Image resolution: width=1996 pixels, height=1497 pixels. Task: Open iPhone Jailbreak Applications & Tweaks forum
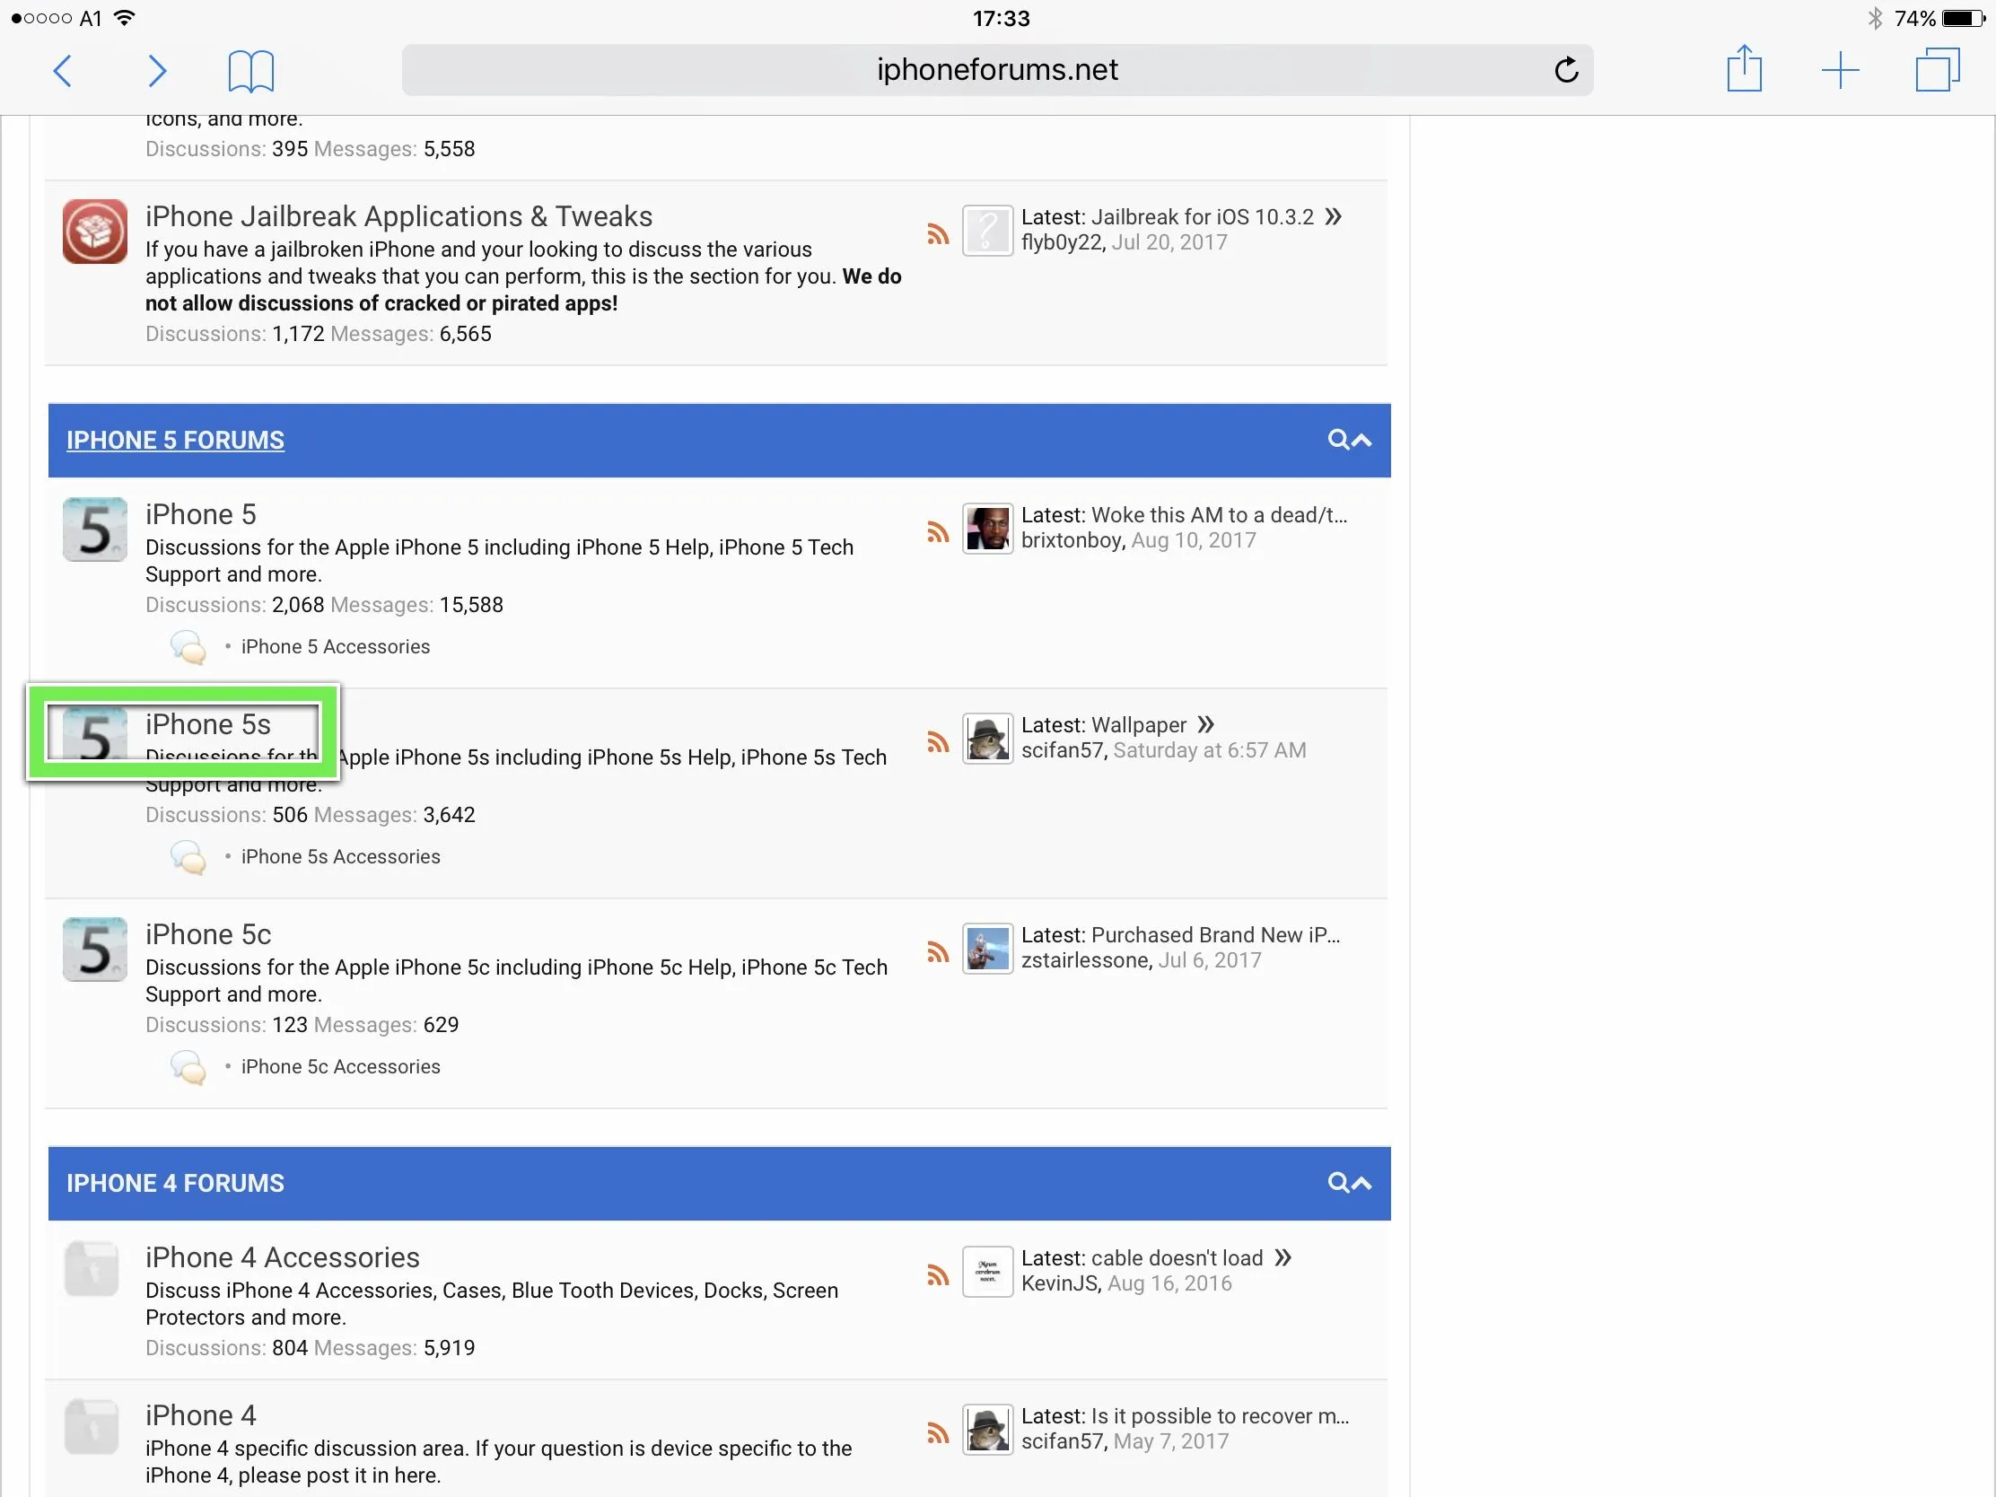[398, 216]
